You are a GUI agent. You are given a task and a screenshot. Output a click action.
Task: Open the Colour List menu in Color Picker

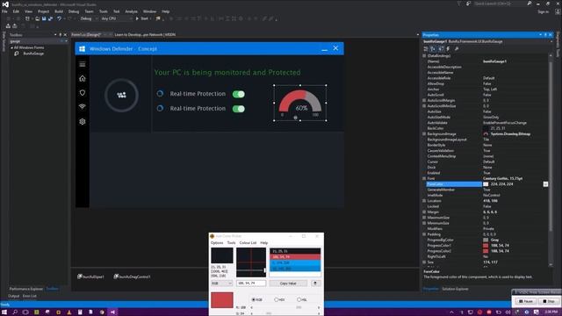(x=248, y=243)
